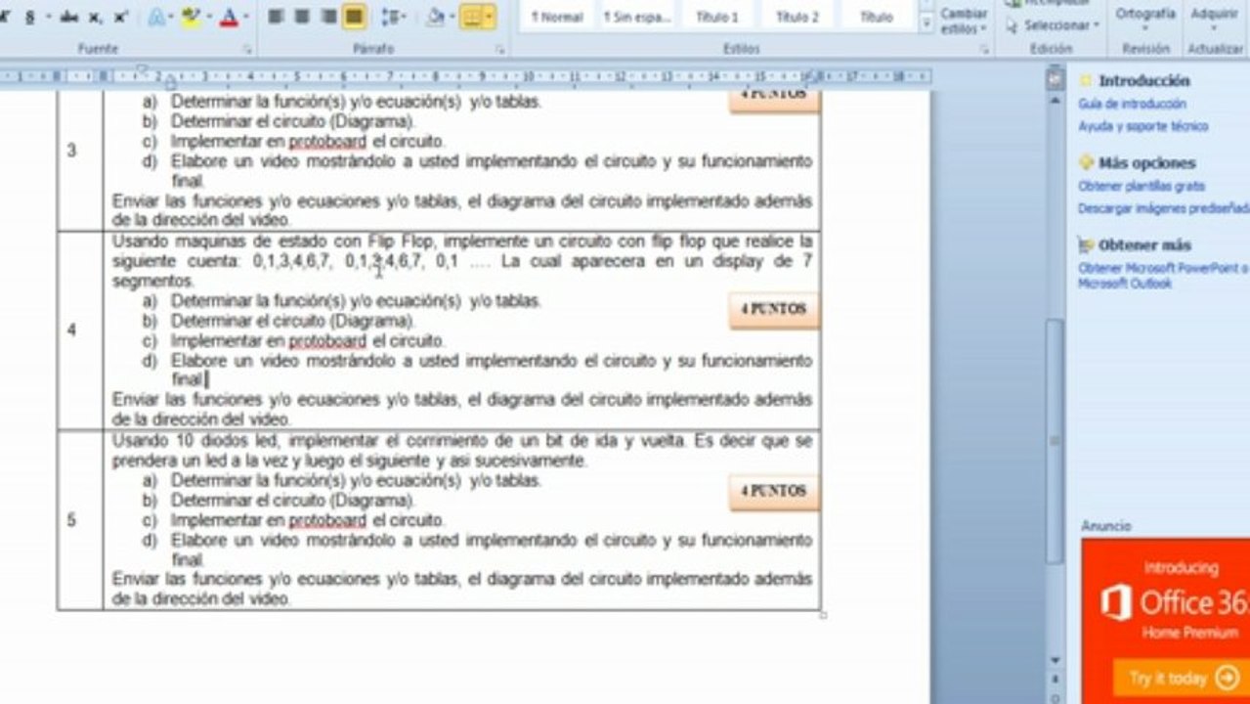Open text effects button
1250x704 pixels.
pos(156,18)
